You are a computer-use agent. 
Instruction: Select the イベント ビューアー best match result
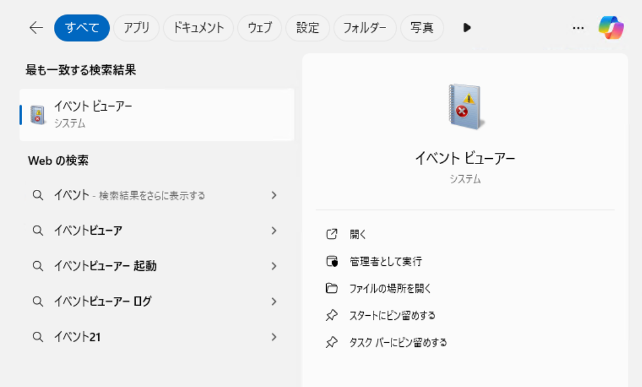click(156, 114)
